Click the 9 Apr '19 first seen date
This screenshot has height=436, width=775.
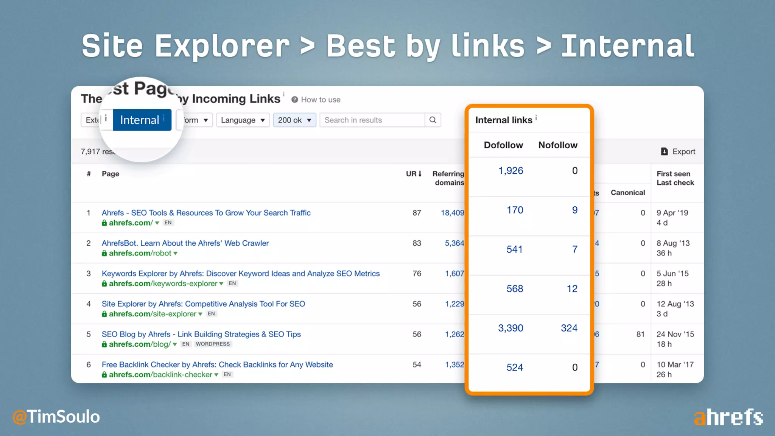(x=672, y=213)
